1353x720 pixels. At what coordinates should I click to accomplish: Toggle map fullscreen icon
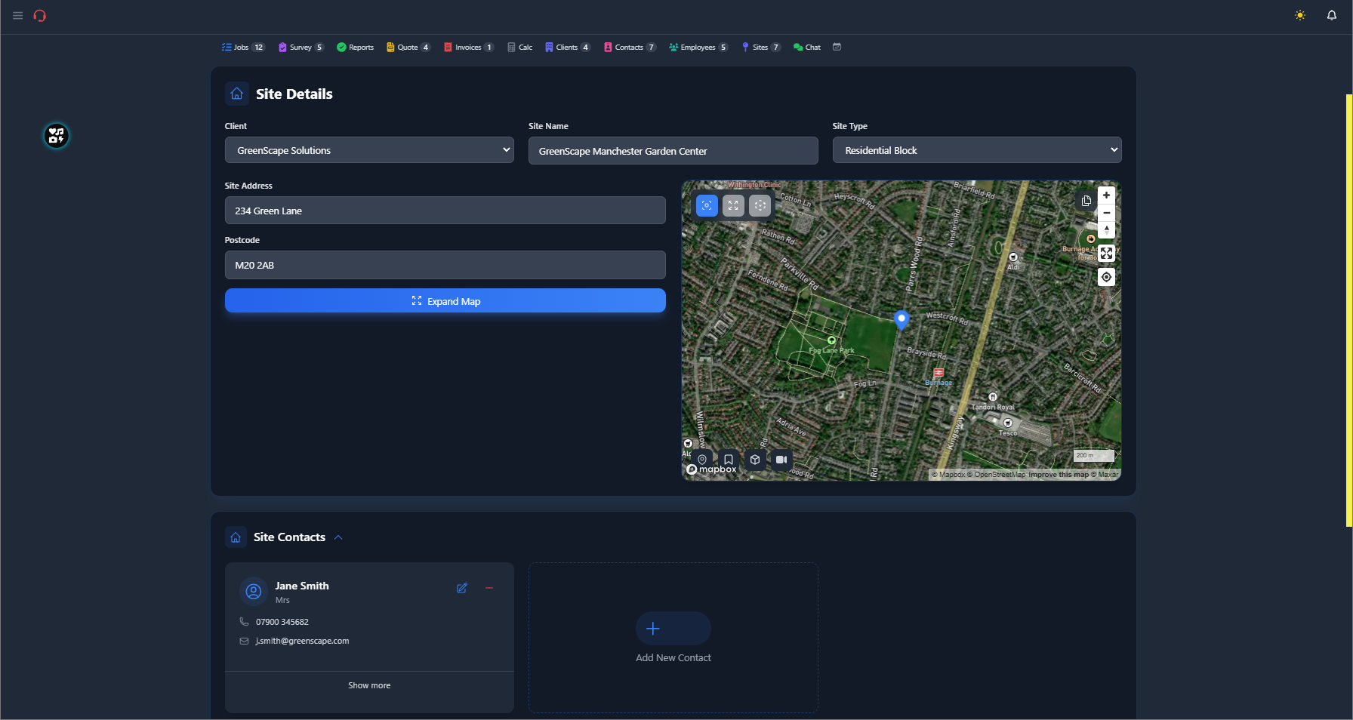1106,254
